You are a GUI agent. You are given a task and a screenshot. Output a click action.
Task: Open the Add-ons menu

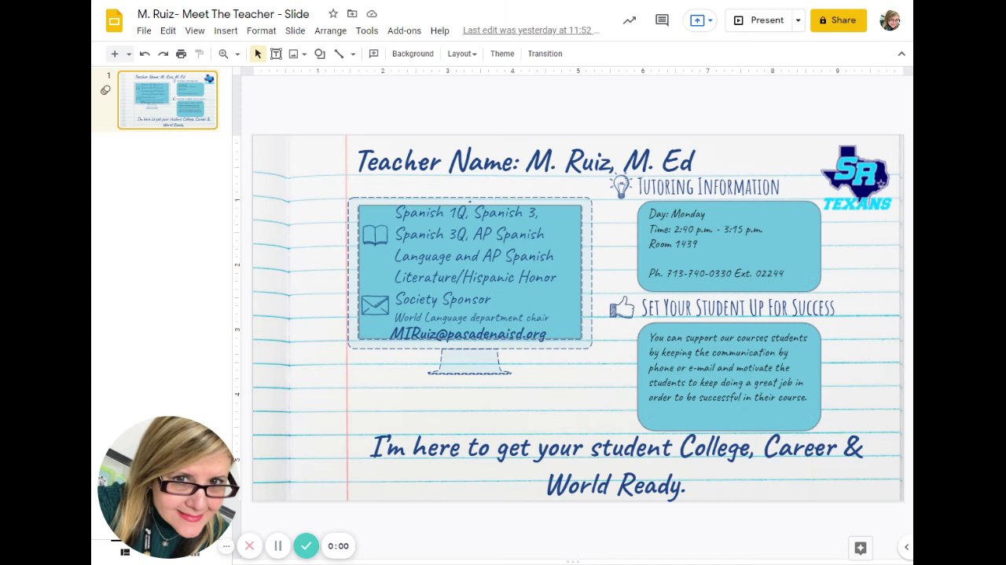click(x=404, y=31)
